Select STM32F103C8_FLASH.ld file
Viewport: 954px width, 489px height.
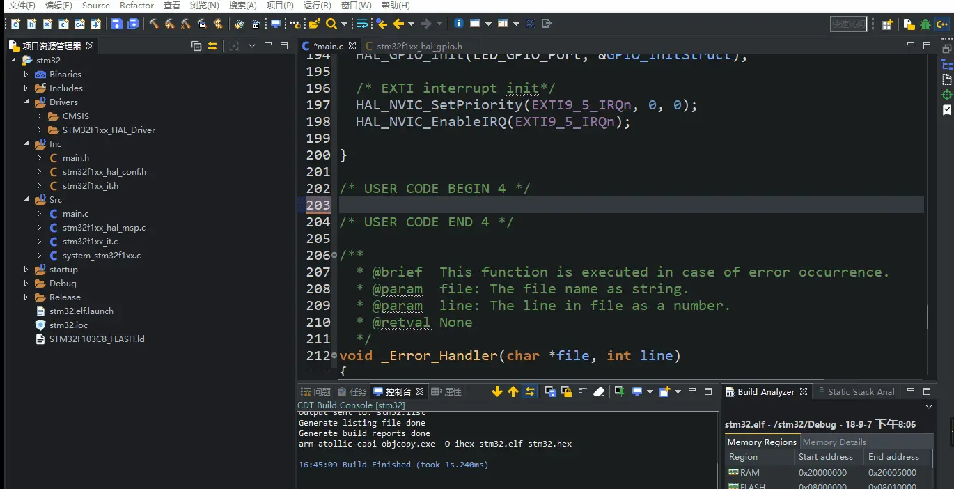coord(97,339)
